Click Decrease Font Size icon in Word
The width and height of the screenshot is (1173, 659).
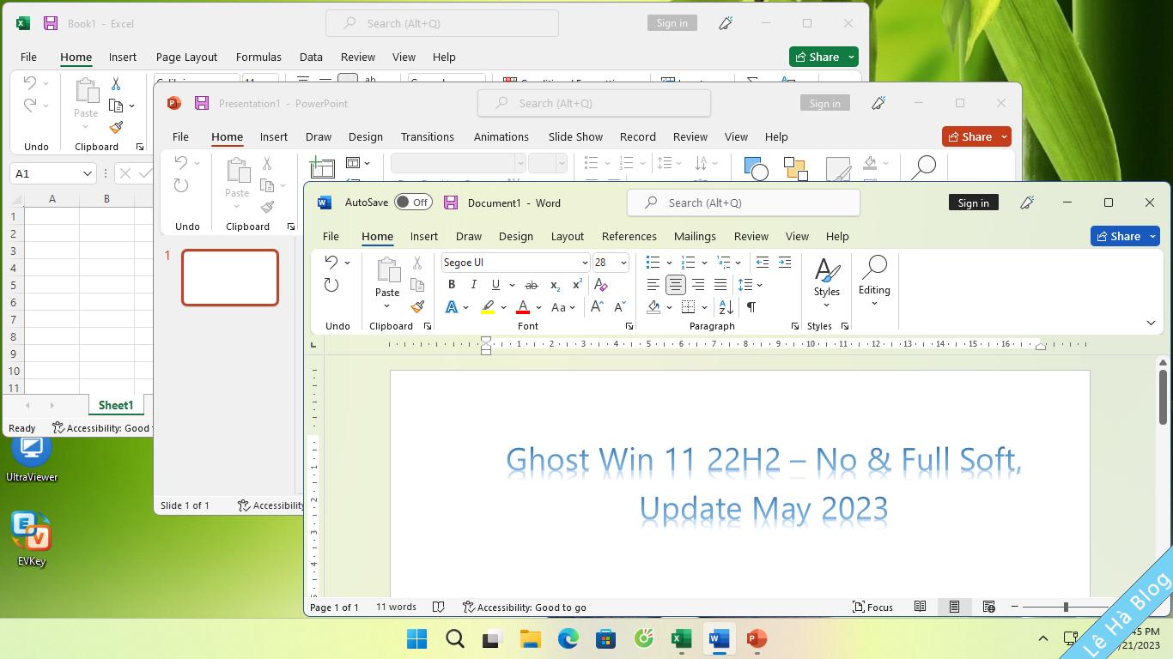tap(619, 307)
